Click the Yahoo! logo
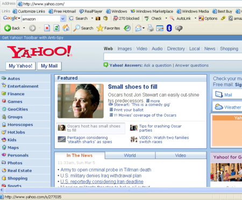This screenshot has width=242, height=200. click(x=39, y=52)
